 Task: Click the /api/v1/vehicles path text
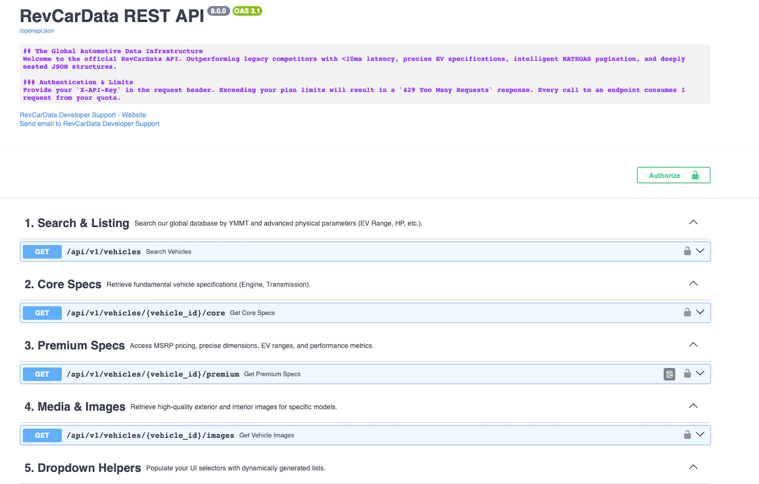[x=104, y=252]
